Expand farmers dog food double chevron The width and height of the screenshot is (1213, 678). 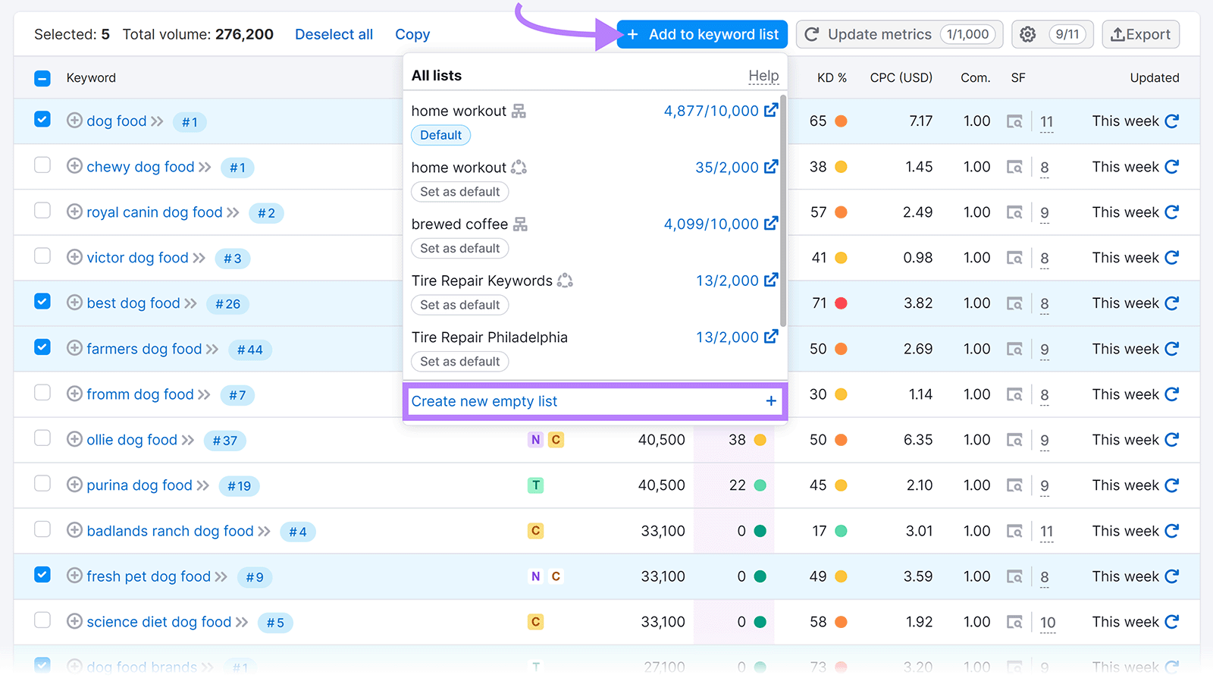tap(212, 349)
